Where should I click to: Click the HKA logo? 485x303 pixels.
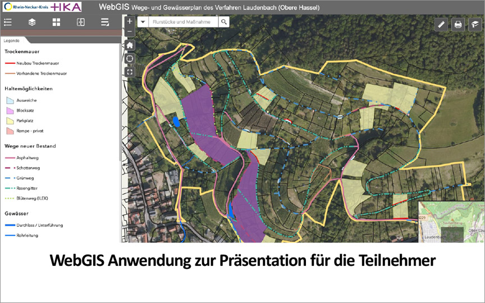pyautogui.click(x=66, y=7)
